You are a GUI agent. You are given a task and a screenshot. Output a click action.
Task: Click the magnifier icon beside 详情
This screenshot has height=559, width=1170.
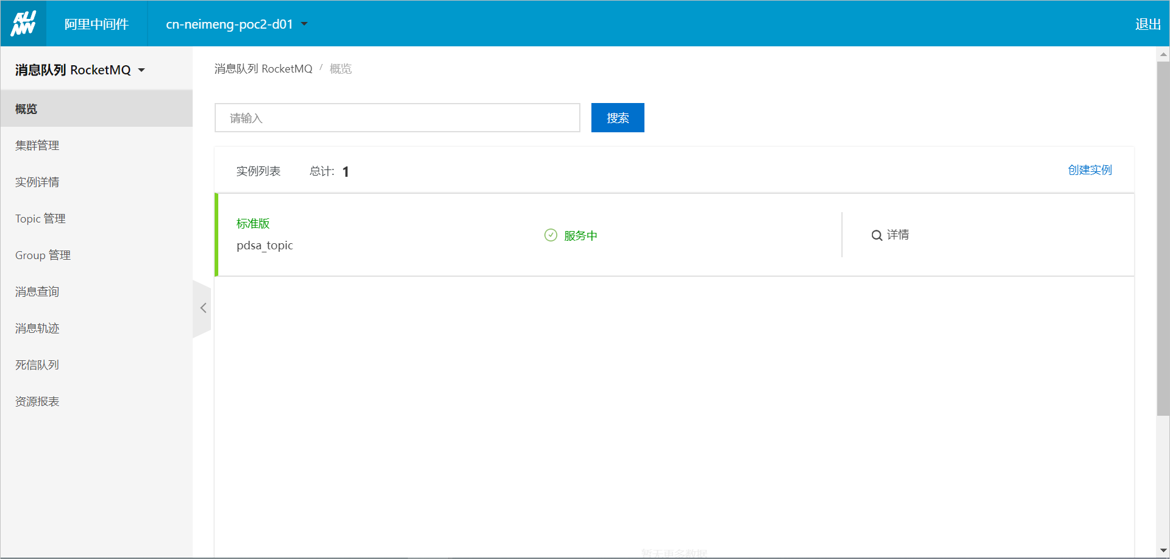point(877,235)
